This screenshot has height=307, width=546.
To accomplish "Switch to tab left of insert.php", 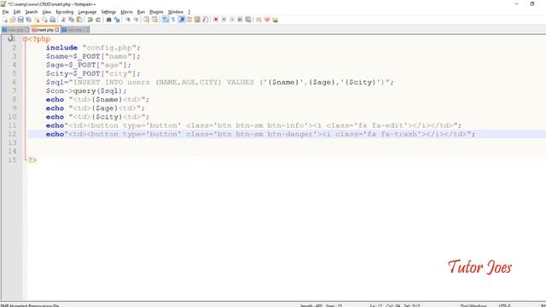I will (x=15, y=30).
